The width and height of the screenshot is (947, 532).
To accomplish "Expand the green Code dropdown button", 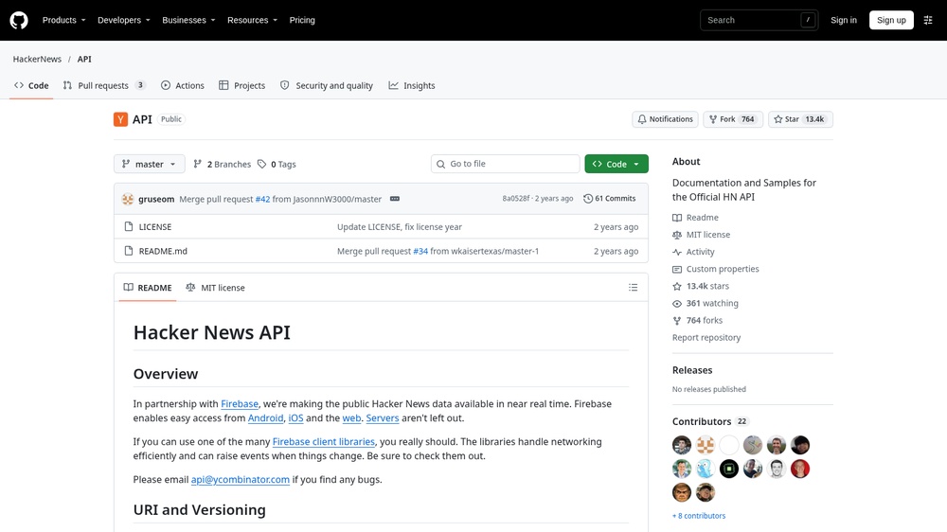I will (616, 164).
